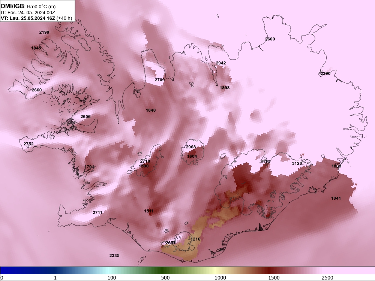Click the 1590 value label
The image size is (375, 281).
point(144,166)
